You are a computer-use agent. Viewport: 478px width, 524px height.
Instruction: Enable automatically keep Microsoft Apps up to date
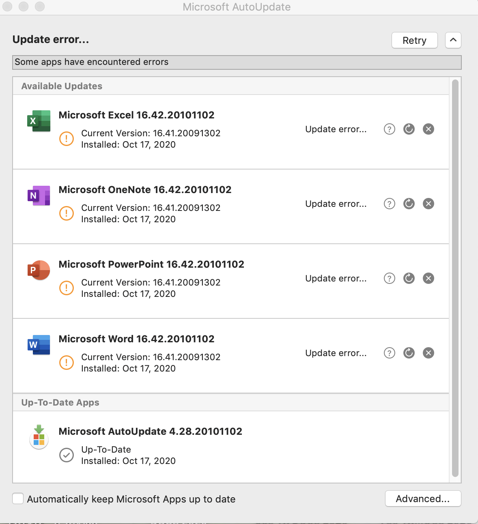coord(18,499)
